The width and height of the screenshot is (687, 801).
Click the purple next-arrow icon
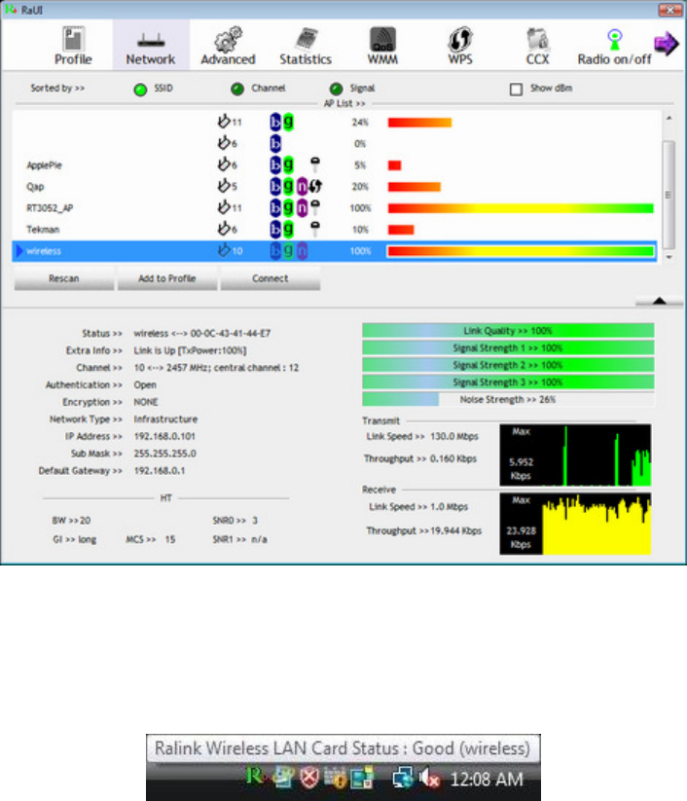pos(666,44)
